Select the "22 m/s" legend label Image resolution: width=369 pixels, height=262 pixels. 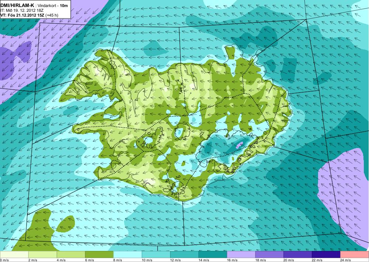[x=317, y=260]
